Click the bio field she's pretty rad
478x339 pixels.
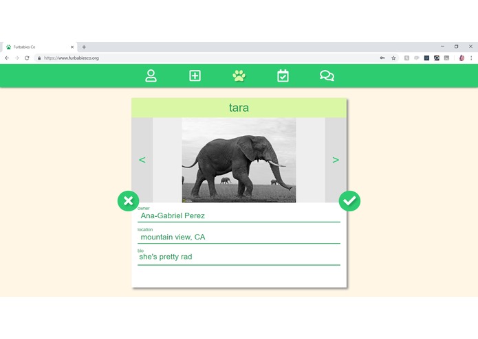[239, 257]
